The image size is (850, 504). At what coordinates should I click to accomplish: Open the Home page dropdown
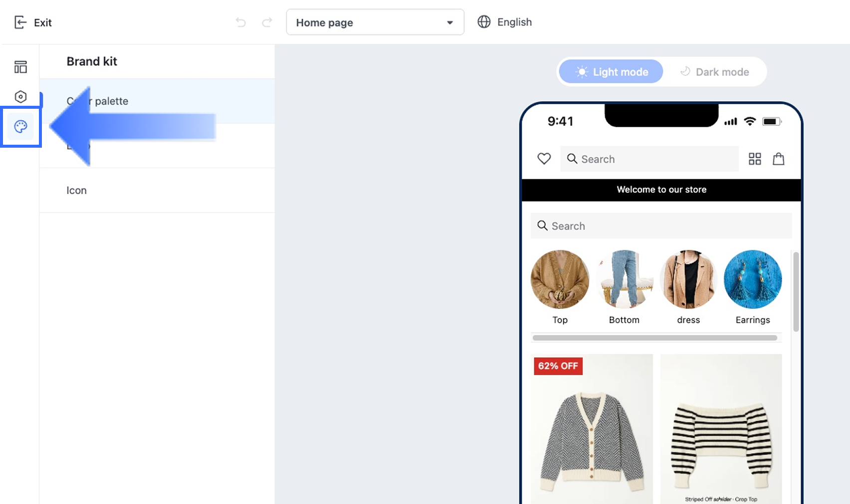tap(375, 22)
